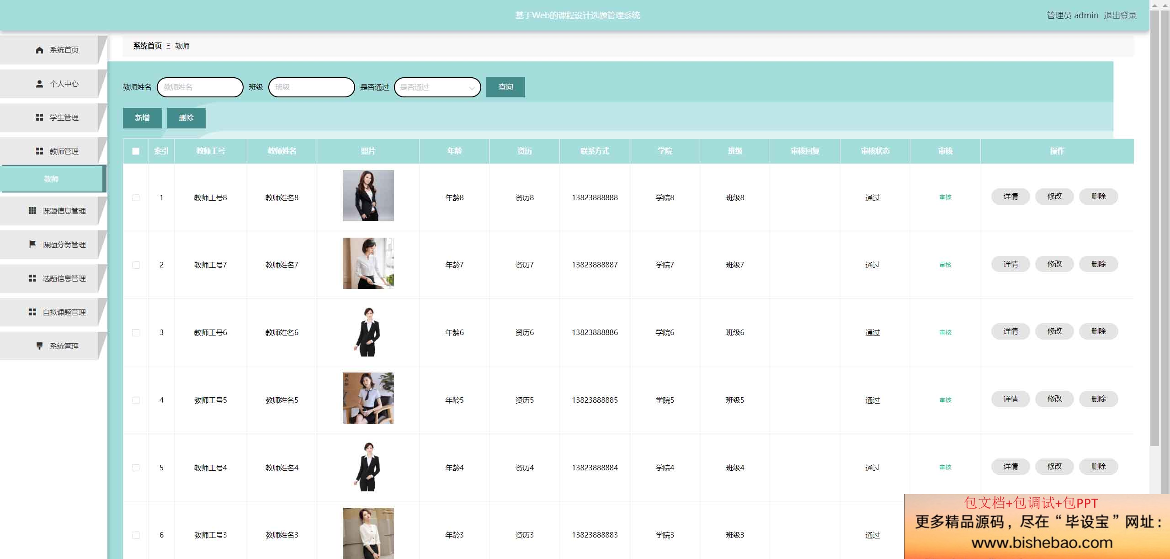Check the row checkbox for 教师工号7

click(x=136, y=265)
